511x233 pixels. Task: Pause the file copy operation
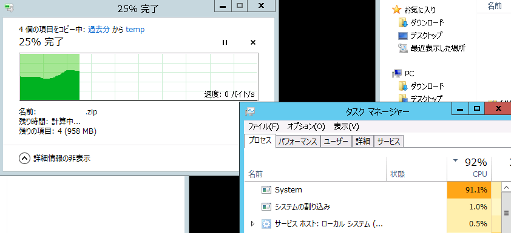(225, 42)
